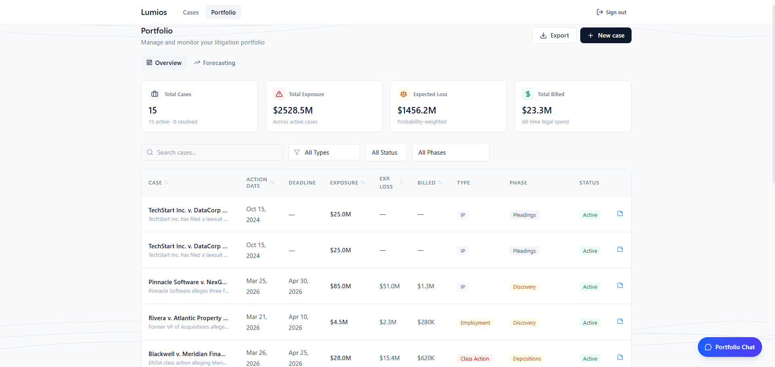Image resolution: width=775 pixels, height=367 pixels.
Task: Click the magnifier icon in the search field
Action: pos(150,152)
